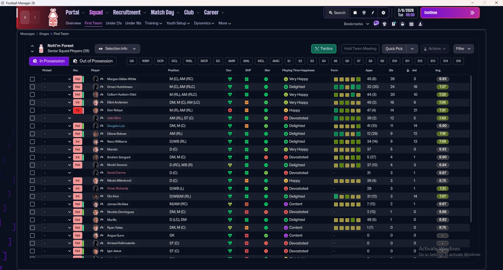This screenshot has width=503, height=270.
Task: Open the settings gear icon
Action: pyautogui.click(x=383, y=13)
